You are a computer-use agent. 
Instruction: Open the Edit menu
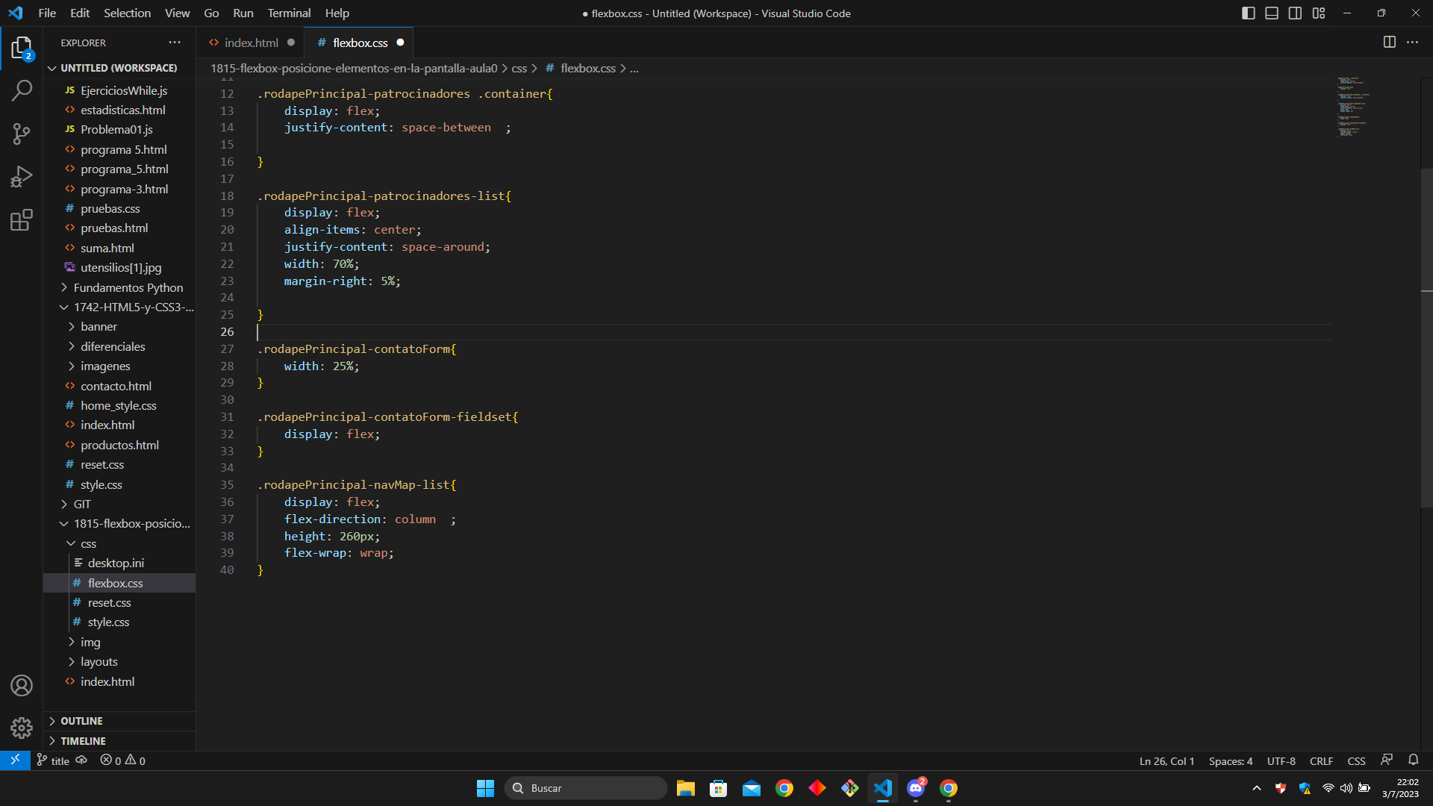[x=80, y=13]
